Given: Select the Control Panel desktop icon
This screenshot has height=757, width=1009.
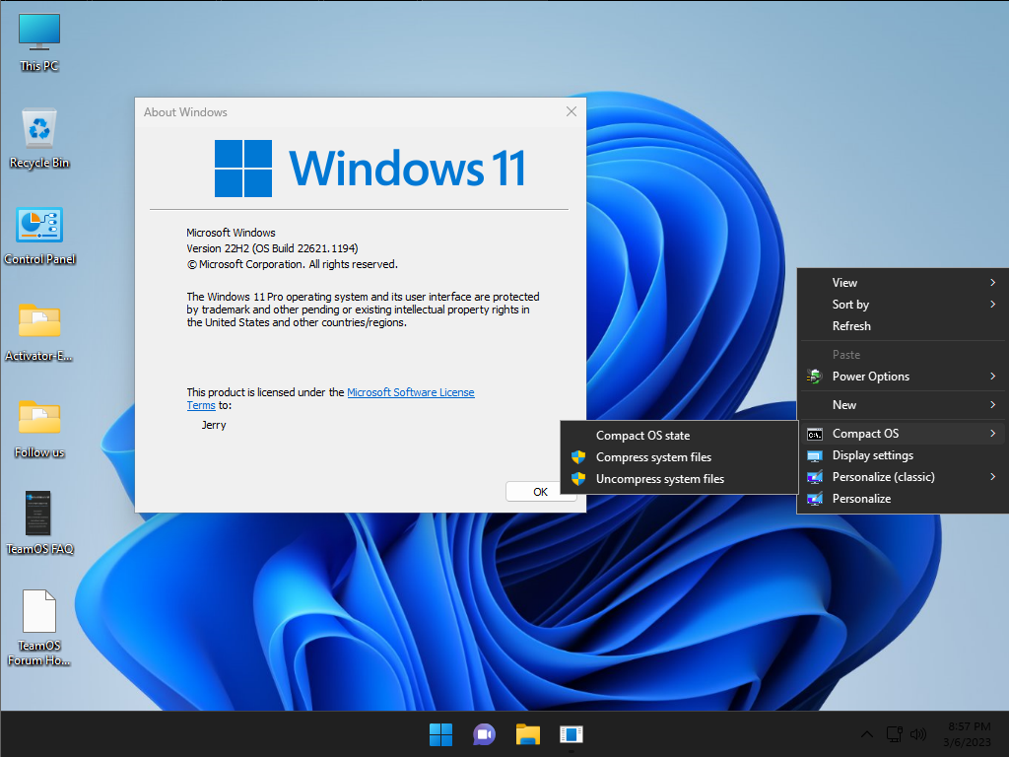Looking at the screenshot, I should (39, 235).
